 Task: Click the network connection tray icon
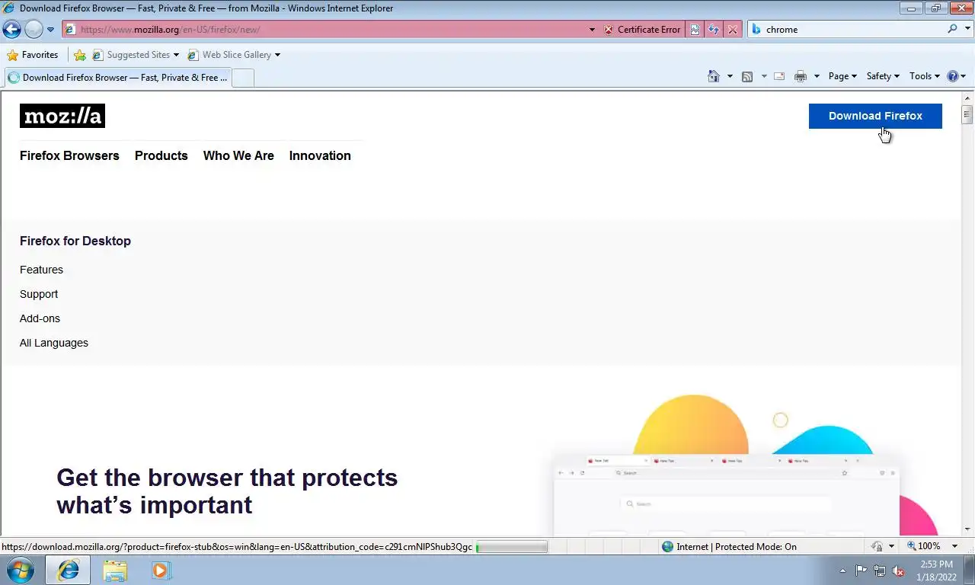(x=880, y=571)
